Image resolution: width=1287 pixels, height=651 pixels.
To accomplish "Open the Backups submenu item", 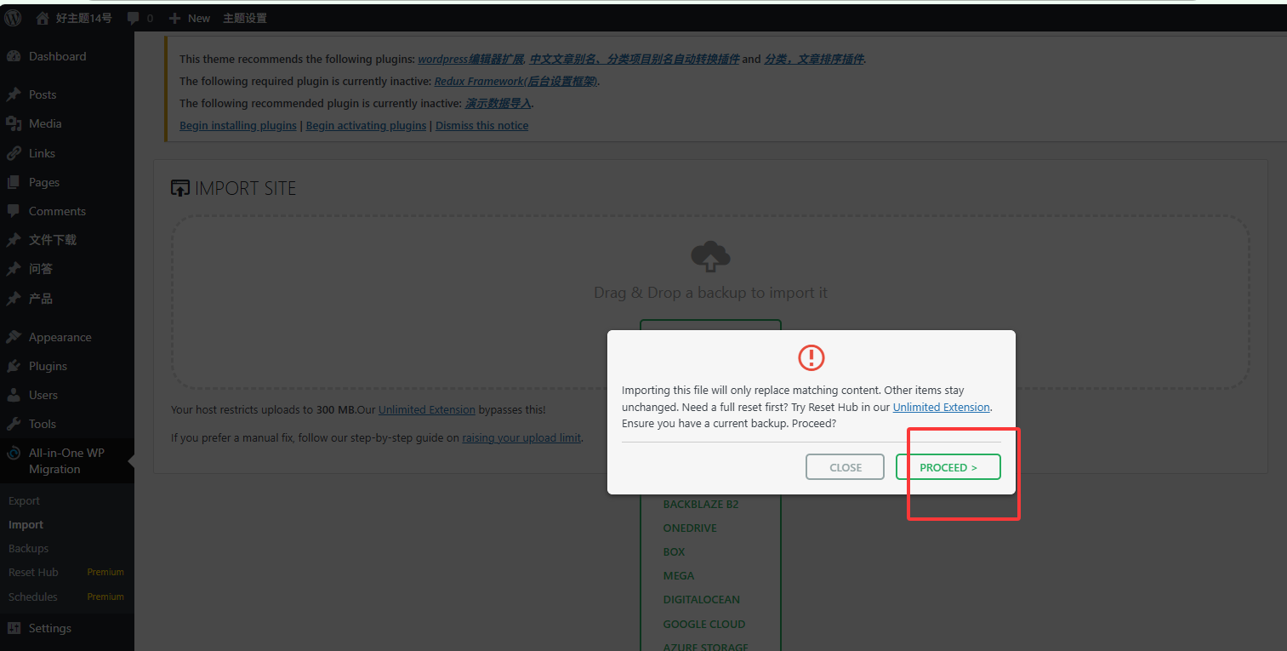I will [x=28, y=549].
